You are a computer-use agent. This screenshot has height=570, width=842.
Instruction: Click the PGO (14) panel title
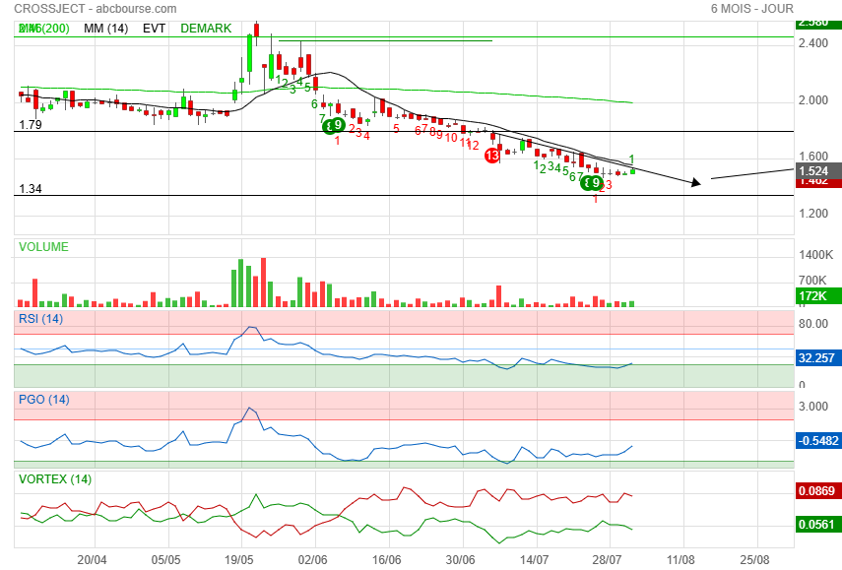(44, 400)
